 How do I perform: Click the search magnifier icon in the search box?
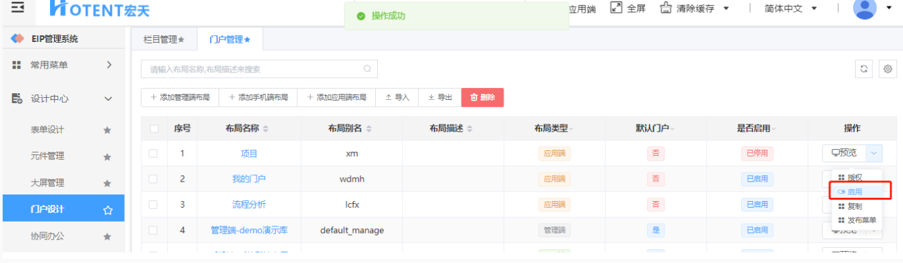pos(367,69)
